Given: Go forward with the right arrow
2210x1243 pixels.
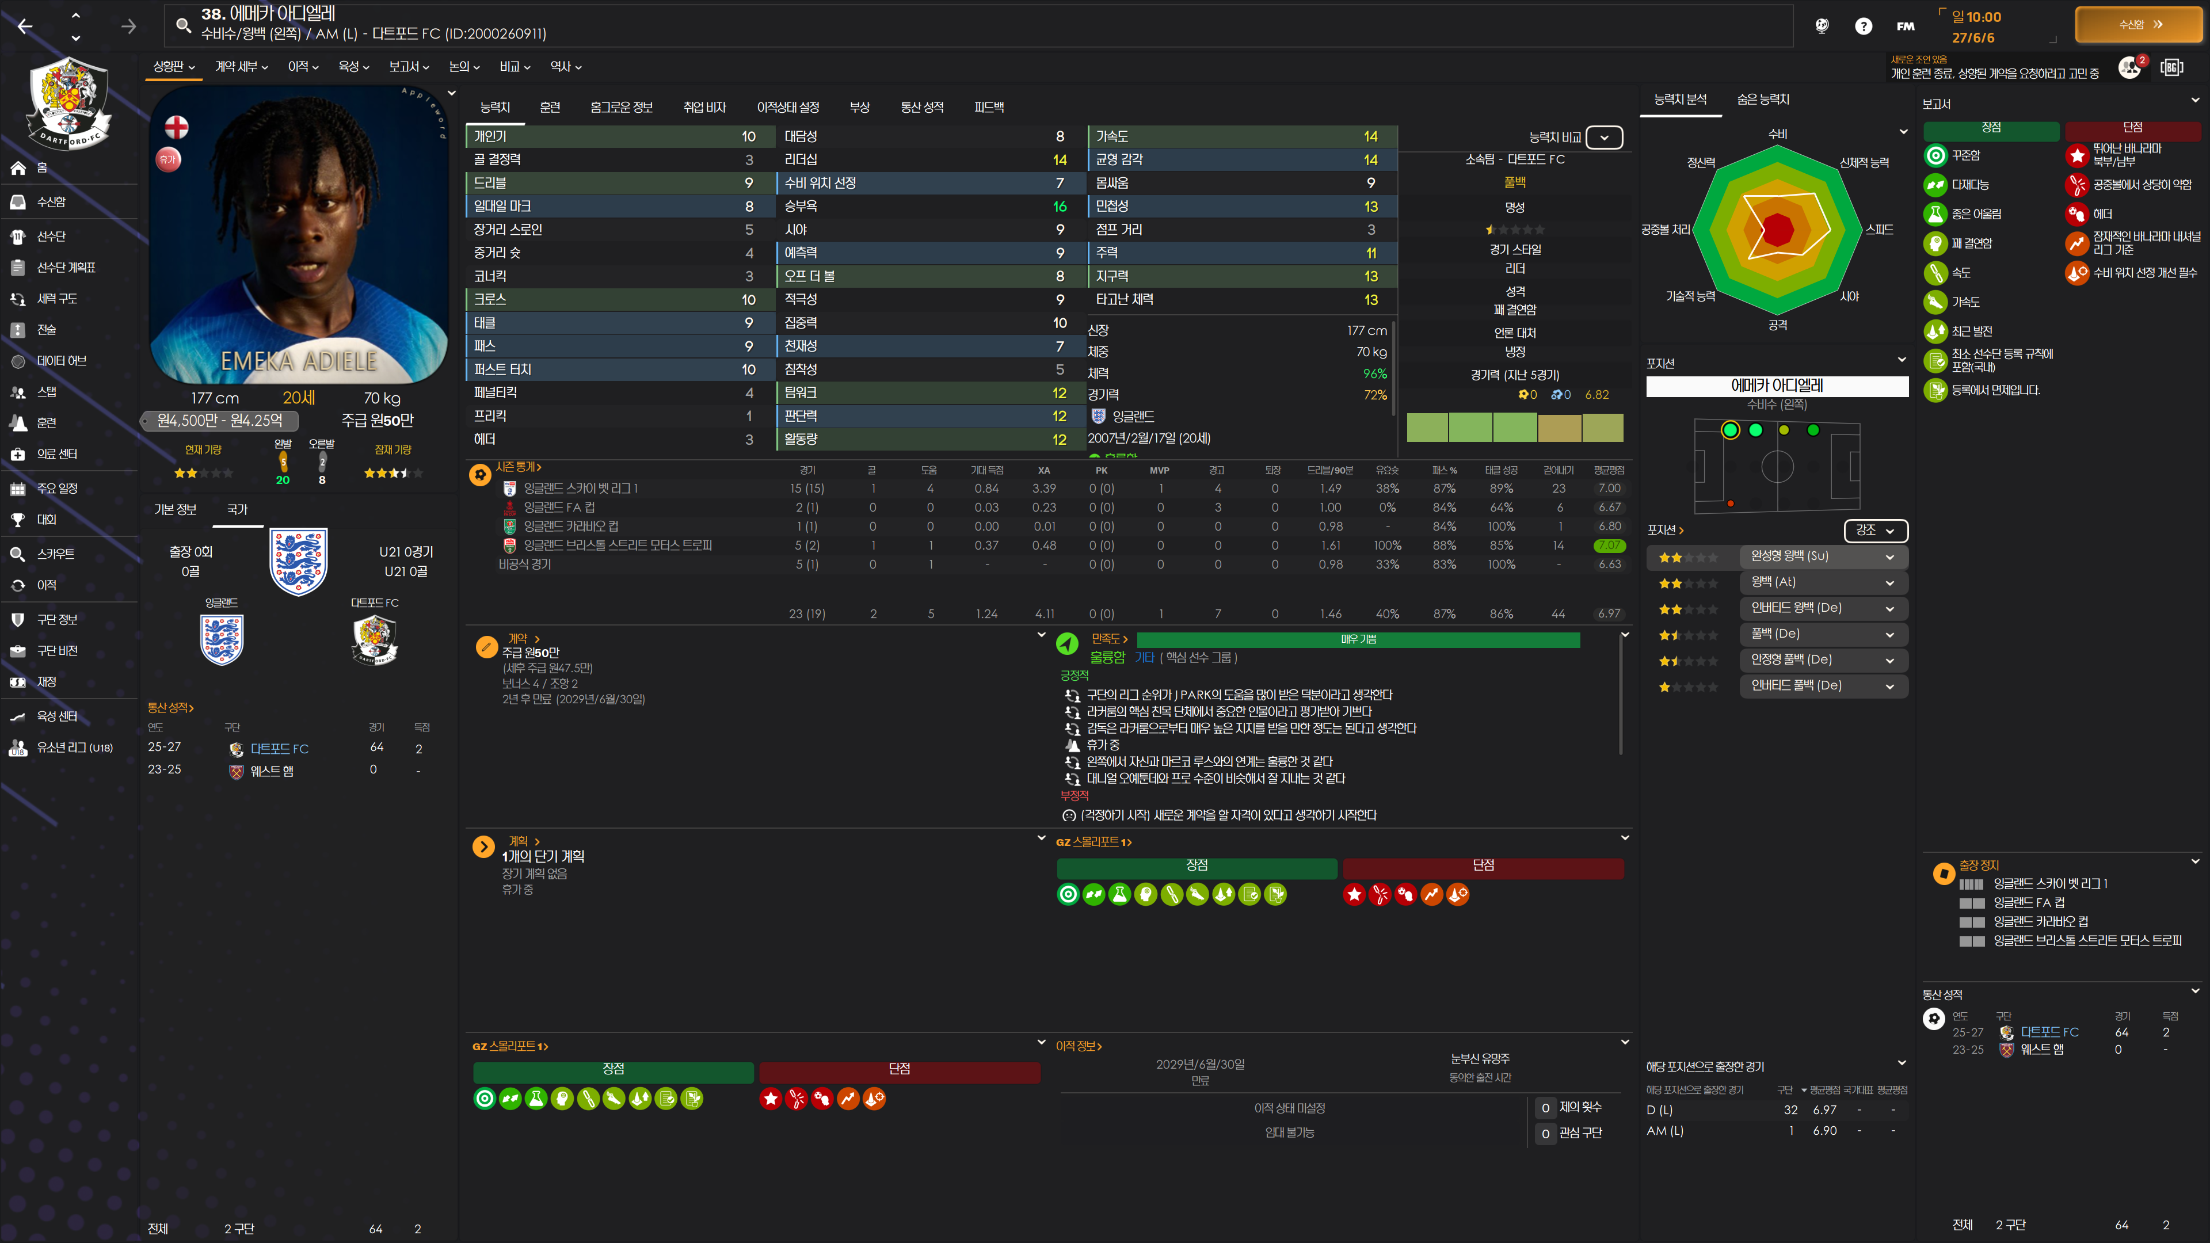Looking at the screenshot, I should coord(128,26).
